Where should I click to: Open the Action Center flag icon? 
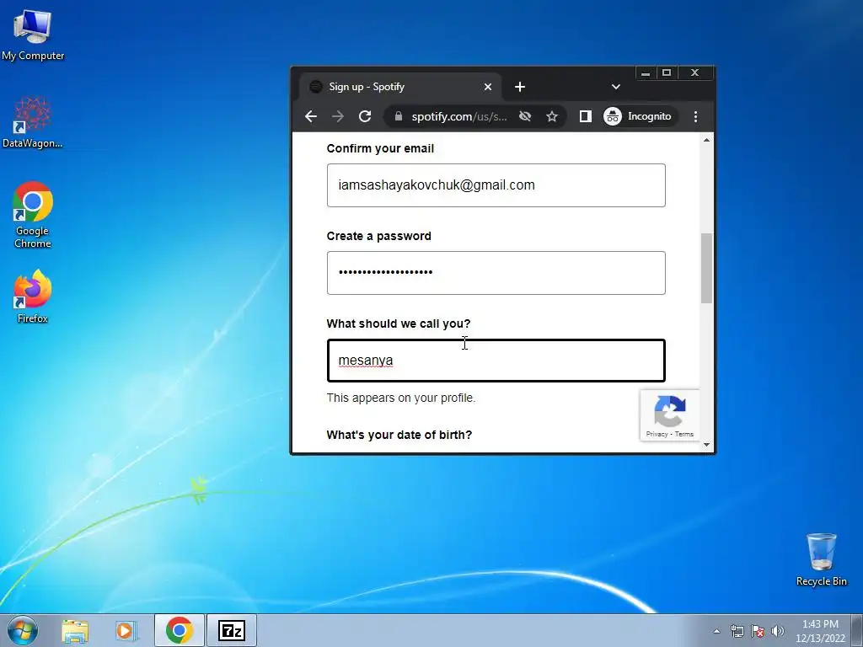(x=758, y=631)
